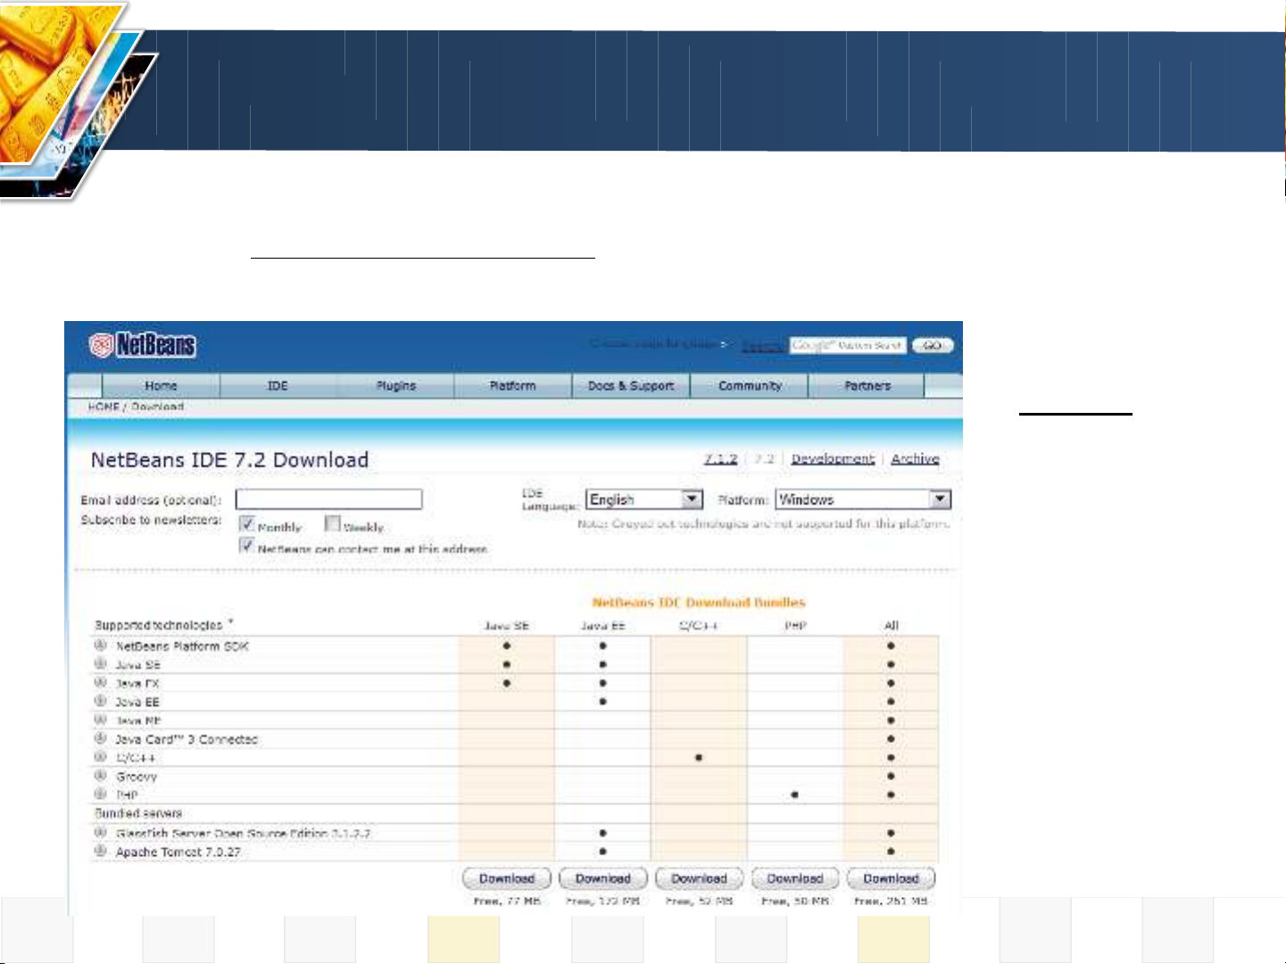Click the Java EE column header
Image resolution: width=1286 pixels, height=964 pixels.
click(x=603, y=626)
